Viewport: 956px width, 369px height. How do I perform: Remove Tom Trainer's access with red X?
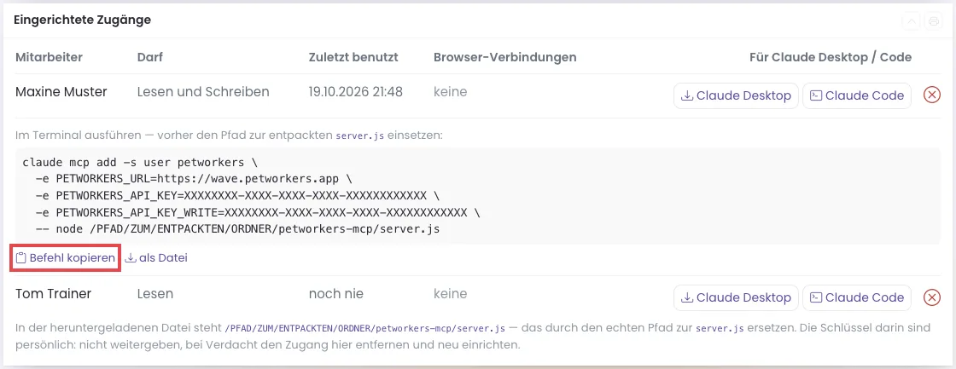point(931,297)
